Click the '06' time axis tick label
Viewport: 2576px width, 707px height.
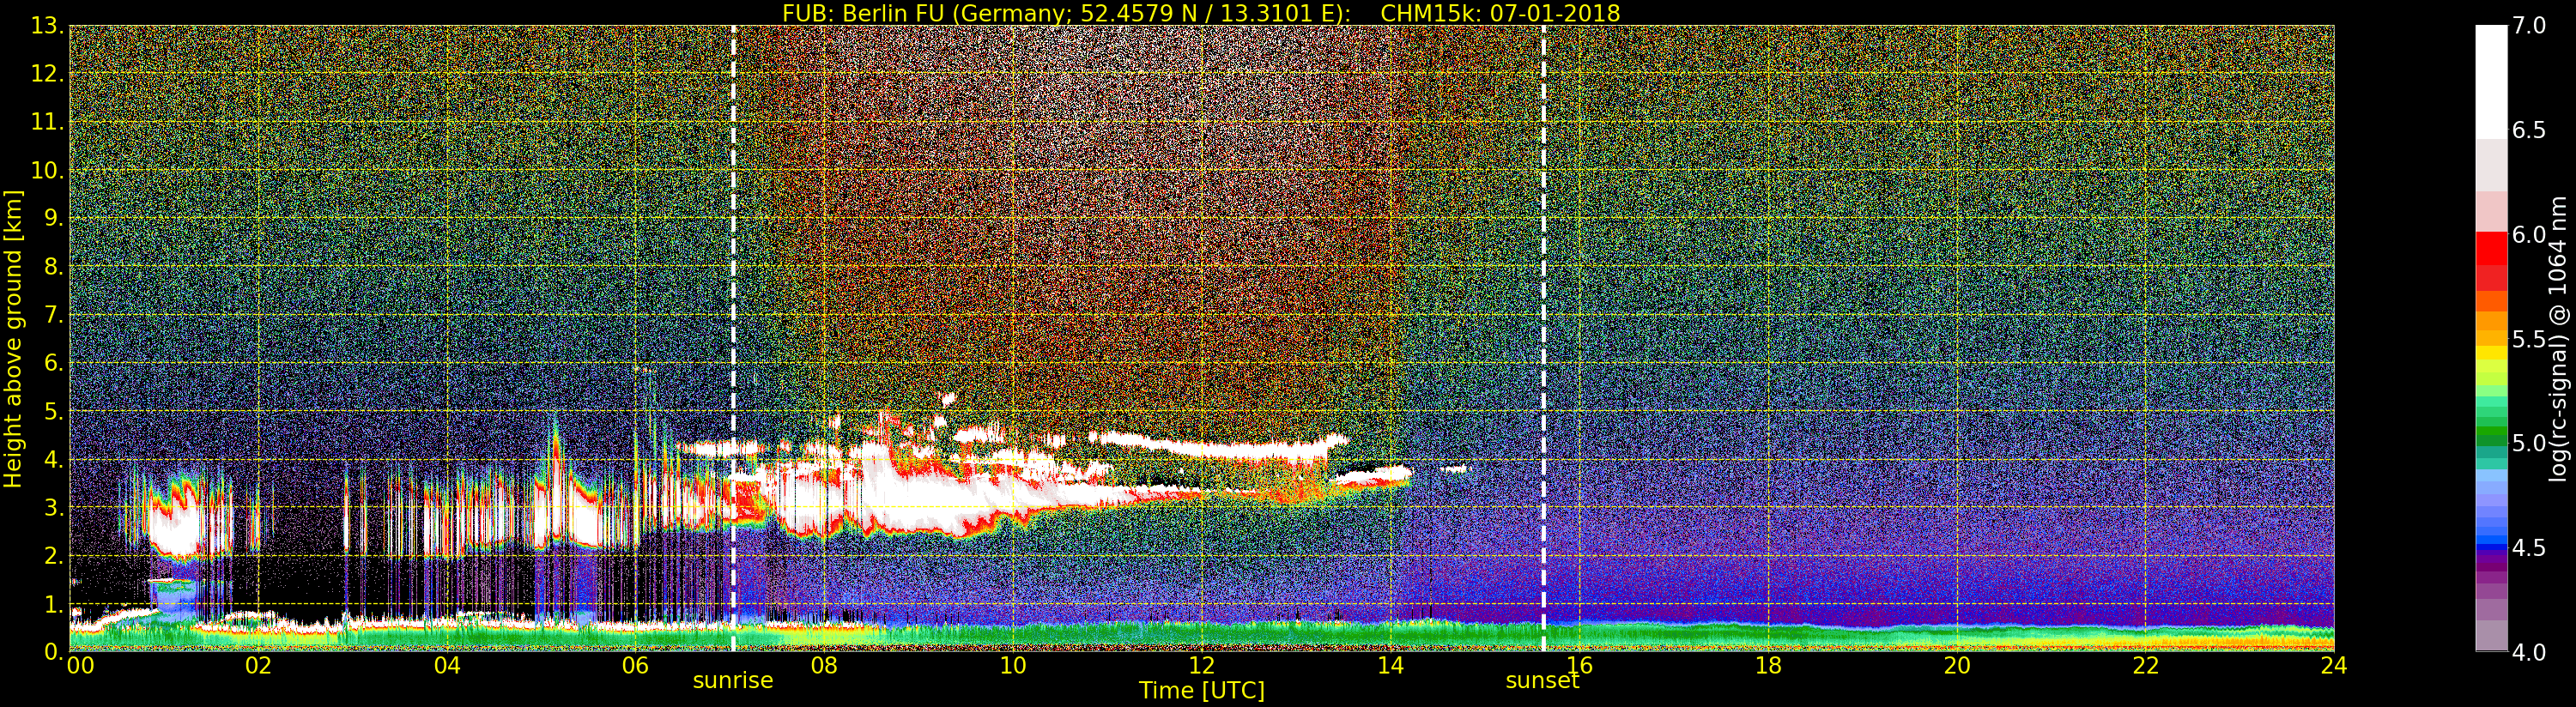(635, 666)
